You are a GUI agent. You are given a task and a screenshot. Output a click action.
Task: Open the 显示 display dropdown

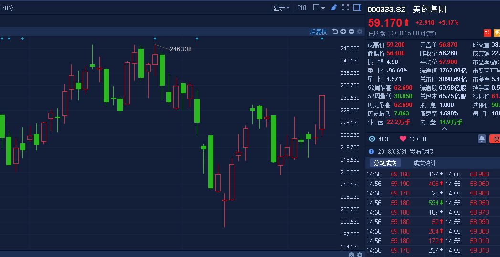tap(281, 8)
